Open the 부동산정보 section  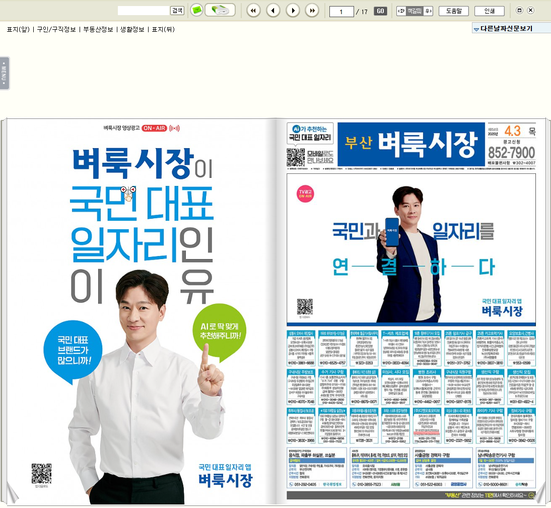pos(98,30)
